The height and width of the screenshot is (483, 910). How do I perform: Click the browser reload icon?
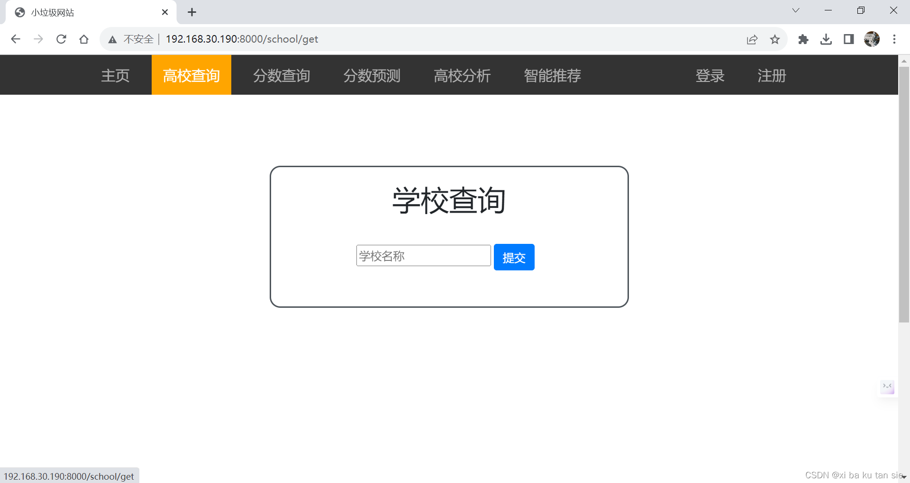(61, 39)
